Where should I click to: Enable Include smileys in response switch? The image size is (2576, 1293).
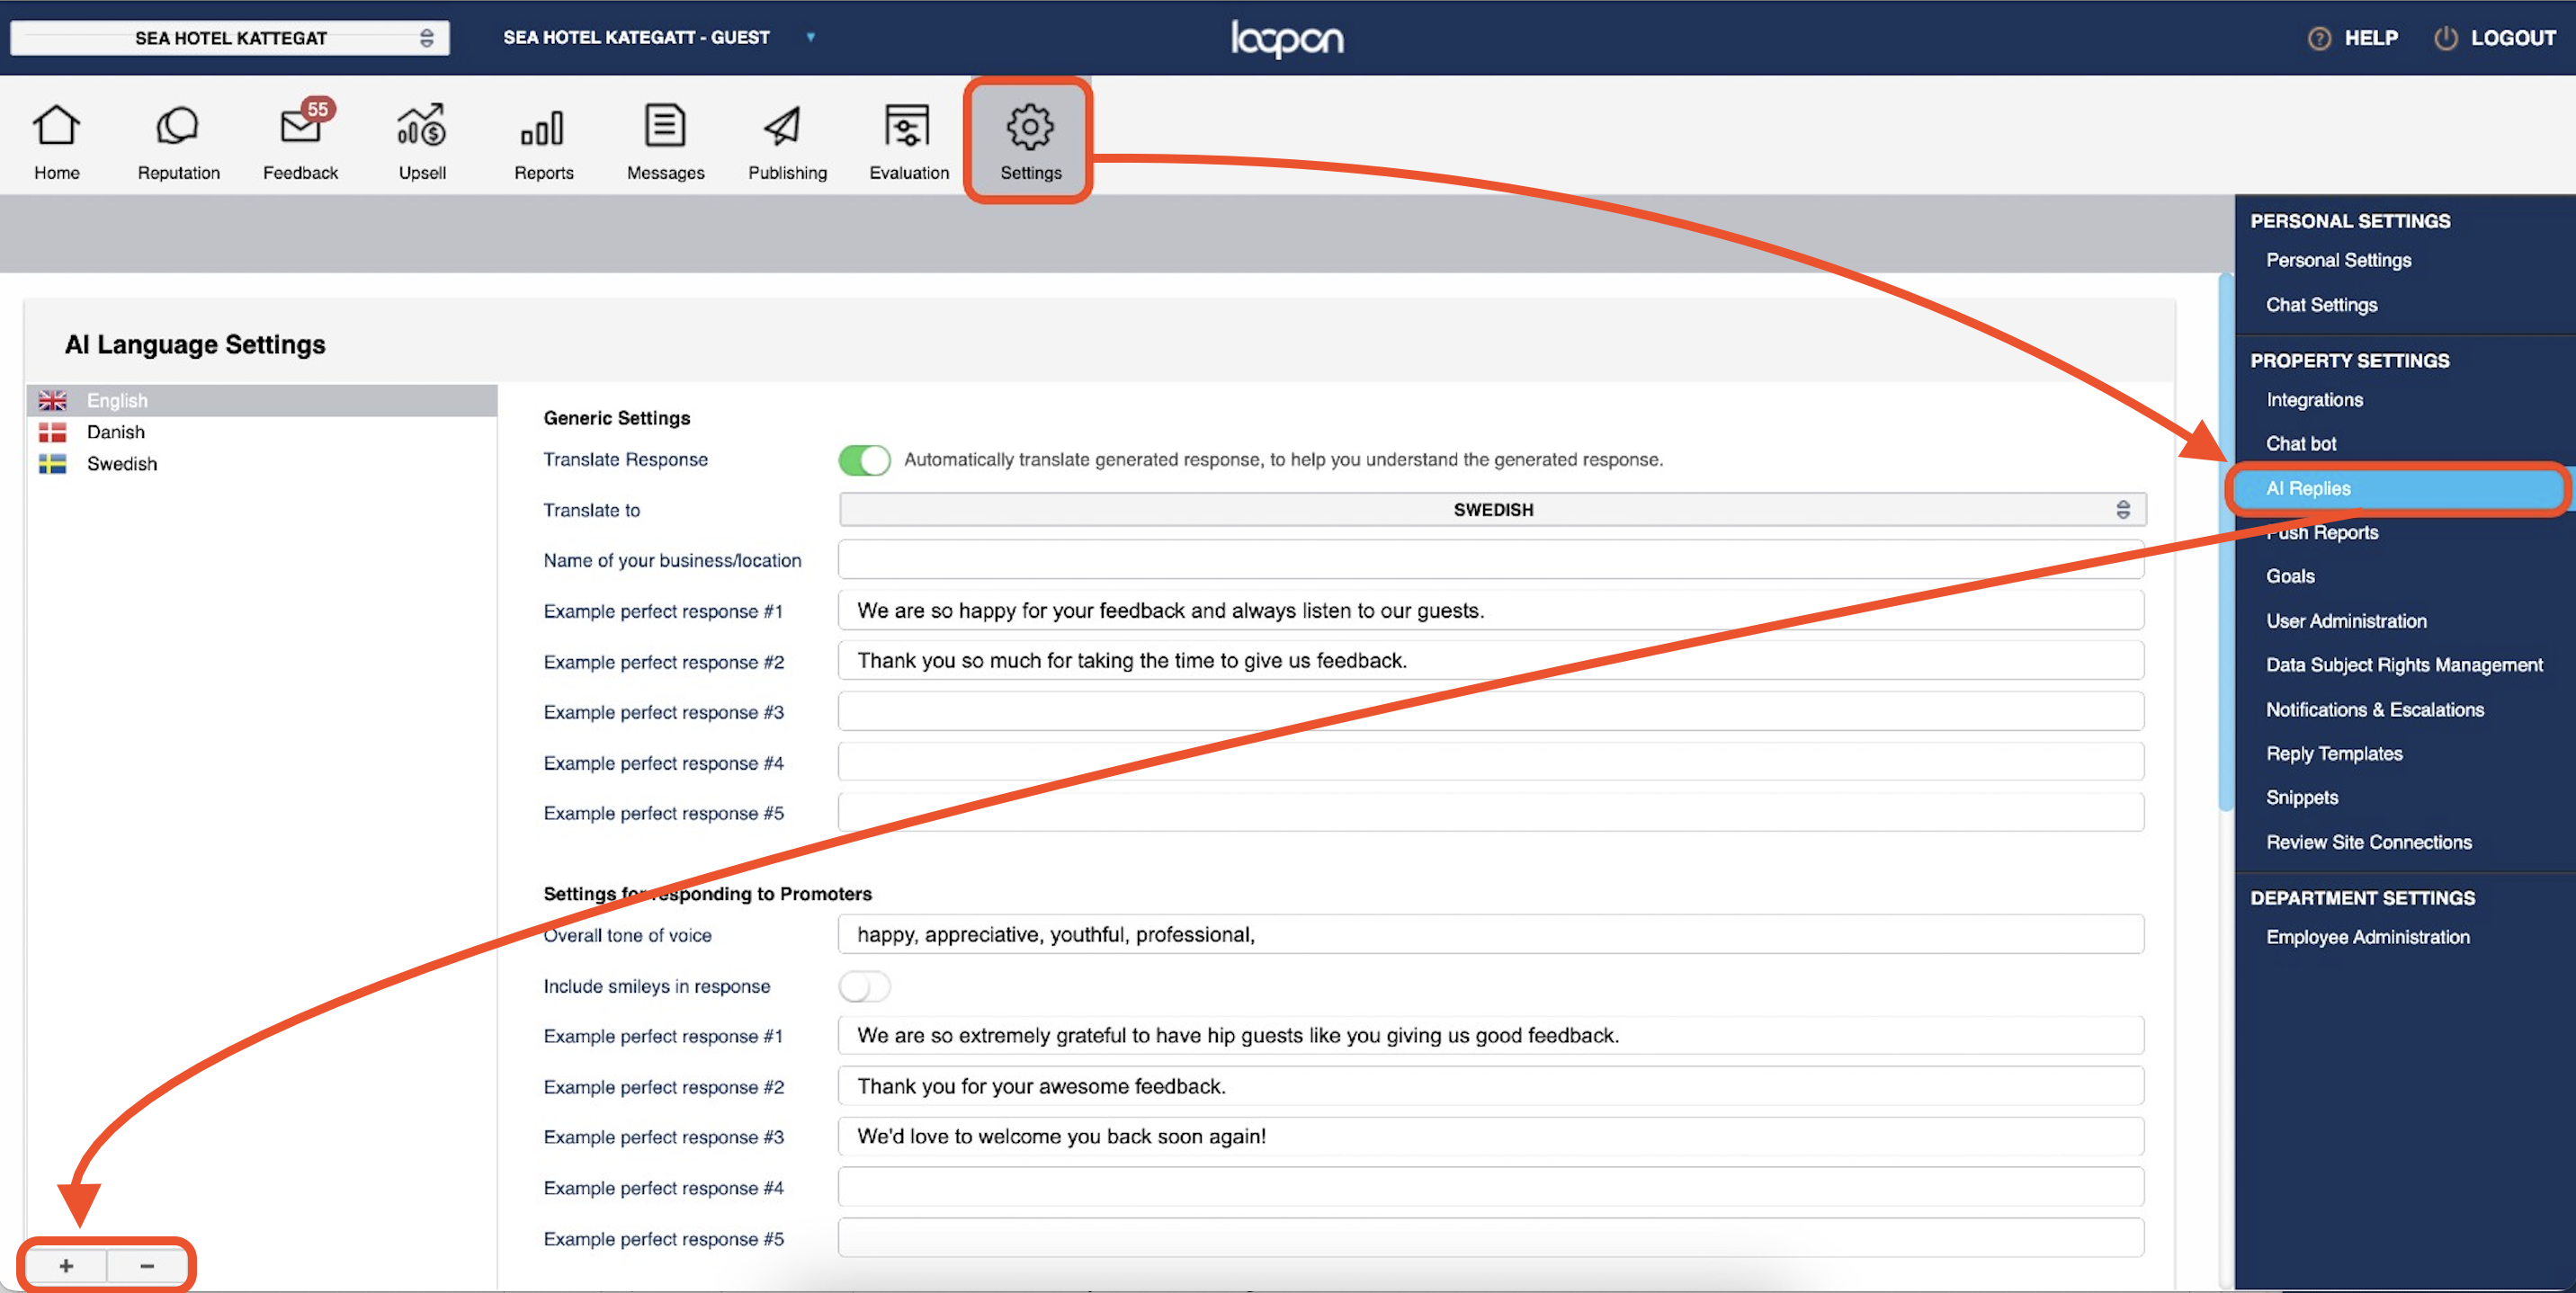click(864, 987)
